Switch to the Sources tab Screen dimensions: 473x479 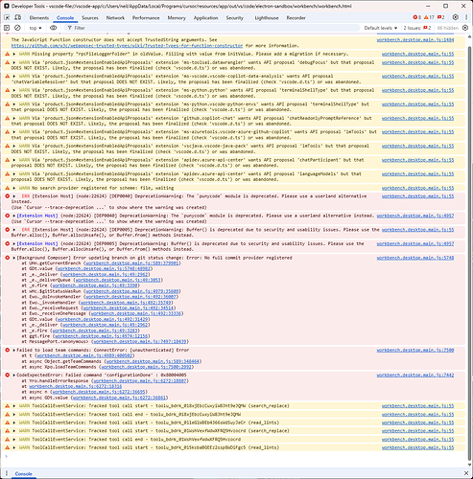click(90, 18)
